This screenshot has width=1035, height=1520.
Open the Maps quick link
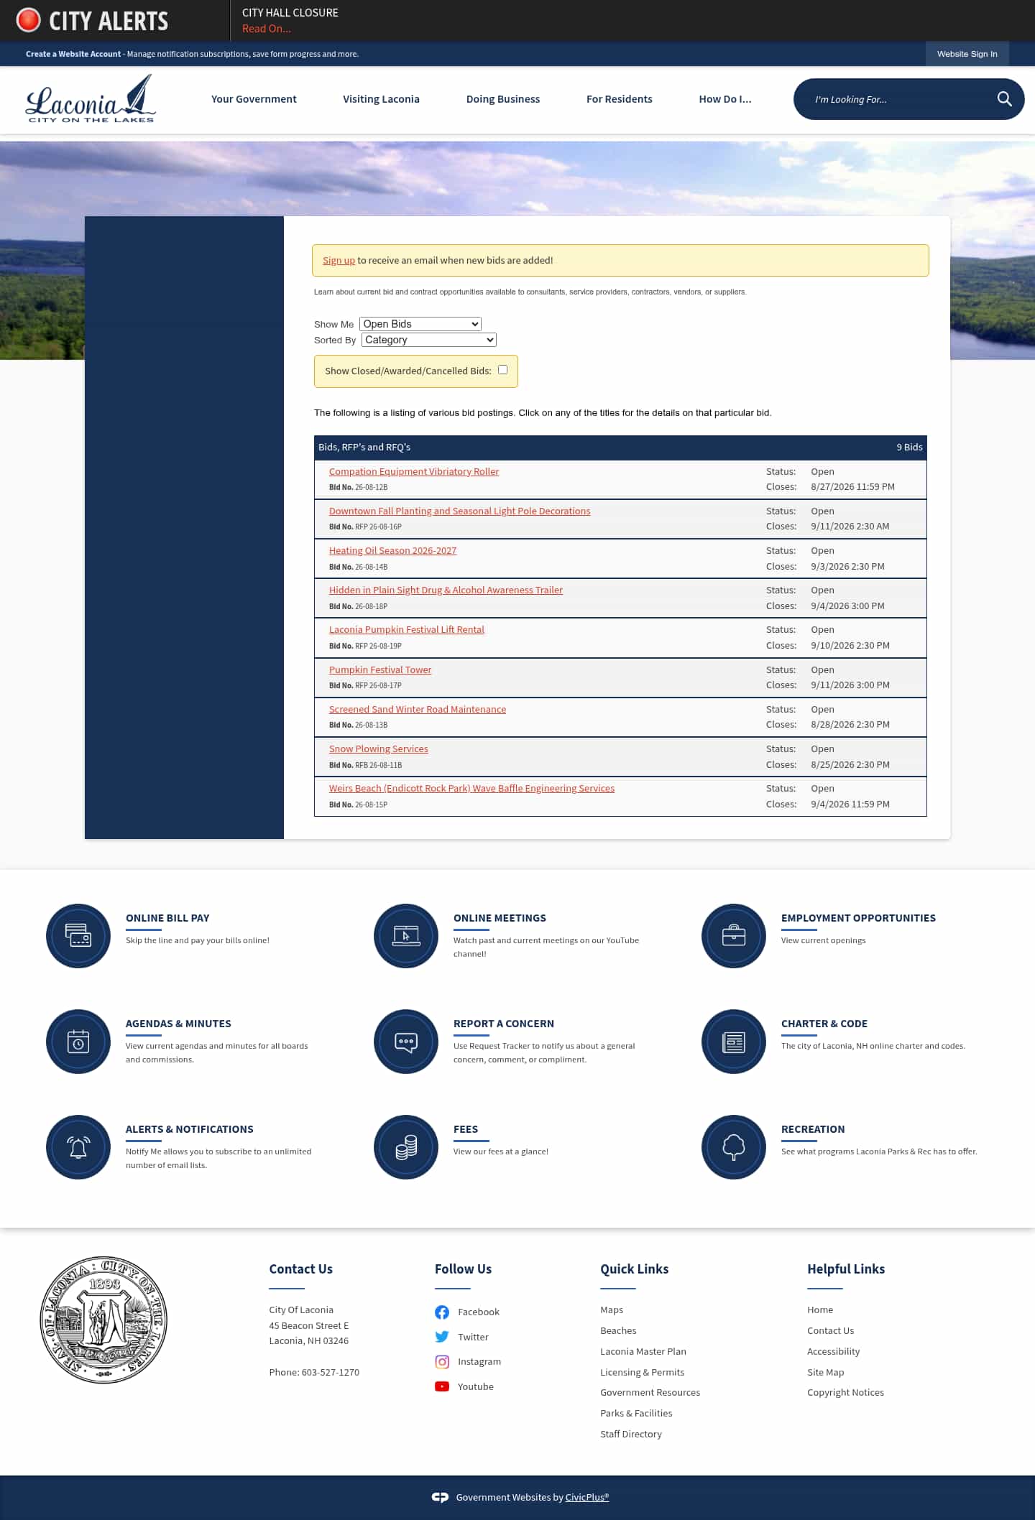[x=612, y=1310]
